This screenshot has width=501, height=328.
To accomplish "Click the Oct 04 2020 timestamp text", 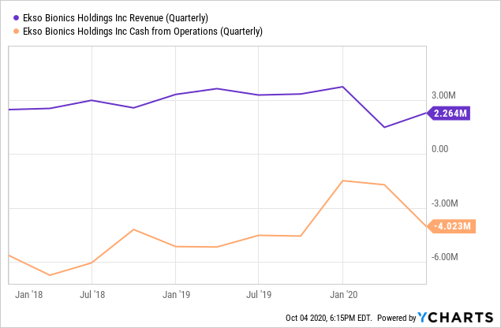I will pos(329,318).
